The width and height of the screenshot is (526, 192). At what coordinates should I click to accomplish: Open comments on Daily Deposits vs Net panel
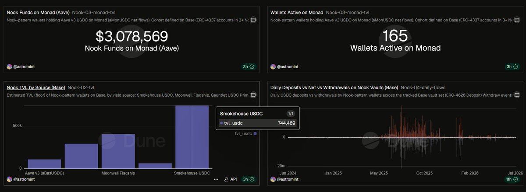coord(517,94)
